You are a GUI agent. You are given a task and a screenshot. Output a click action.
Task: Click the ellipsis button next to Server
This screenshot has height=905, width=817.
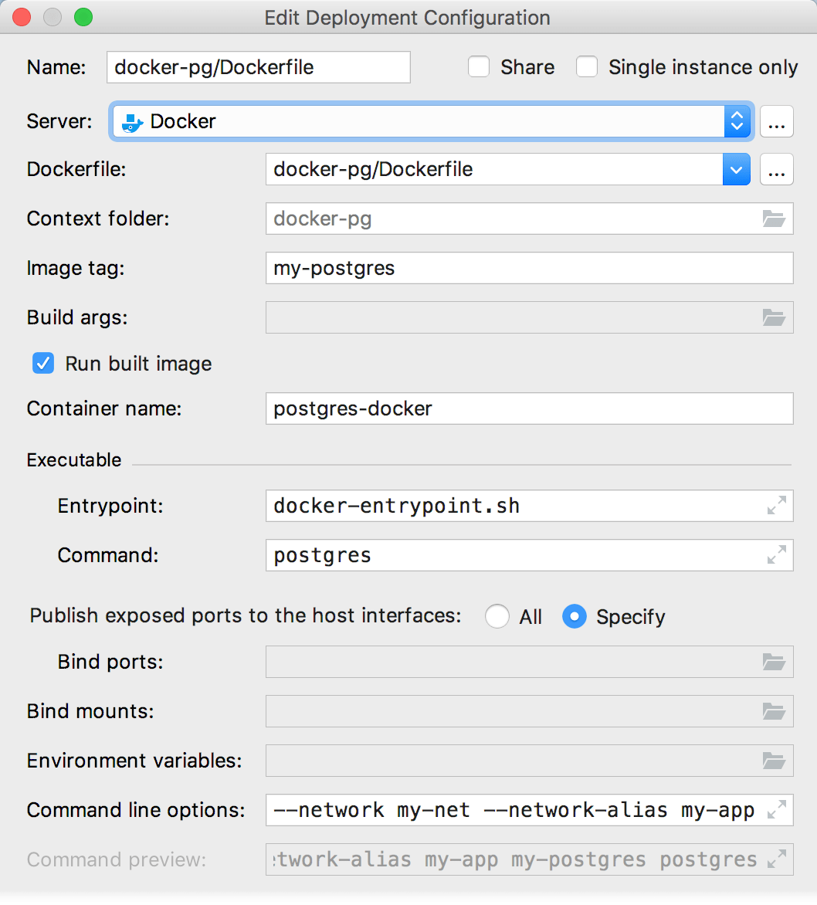tap(777, 121)
